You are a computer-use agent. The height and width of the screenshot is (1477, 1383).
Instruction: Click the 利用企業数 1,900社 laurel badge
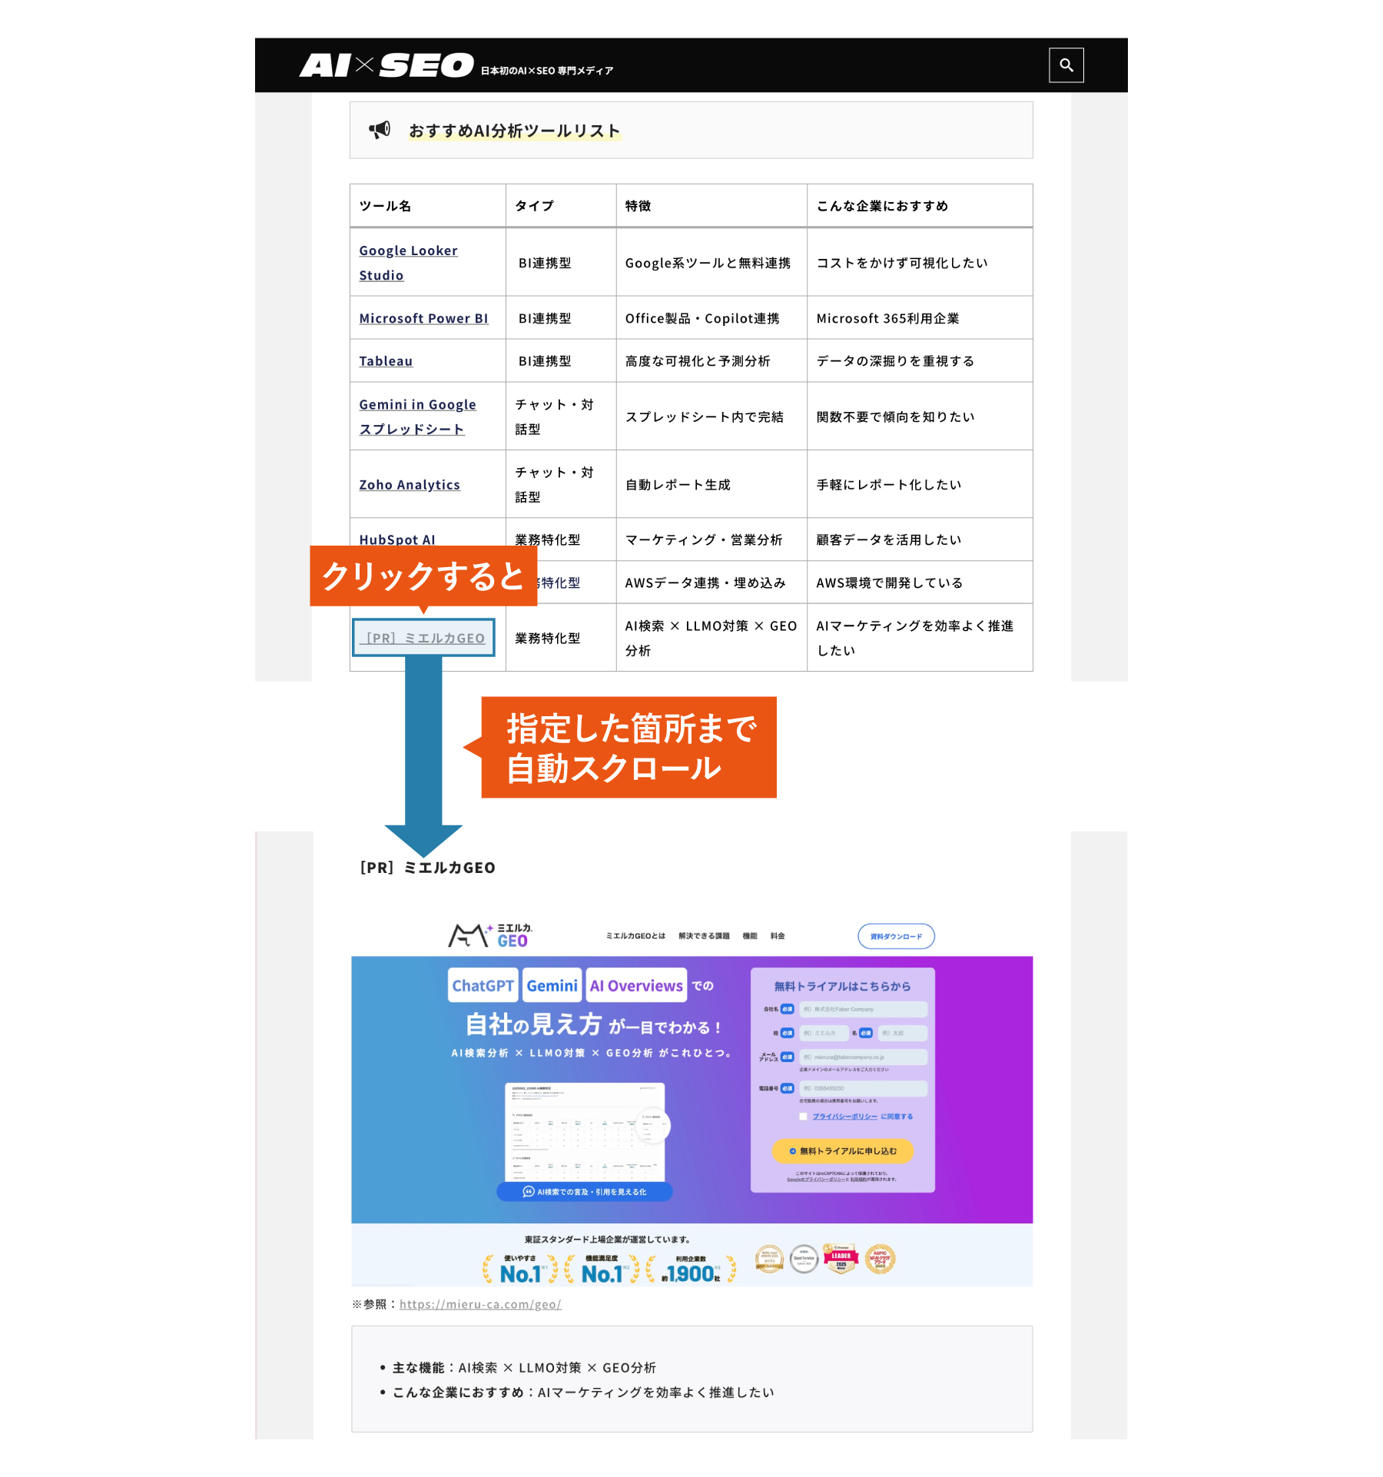click(691, 1269)
